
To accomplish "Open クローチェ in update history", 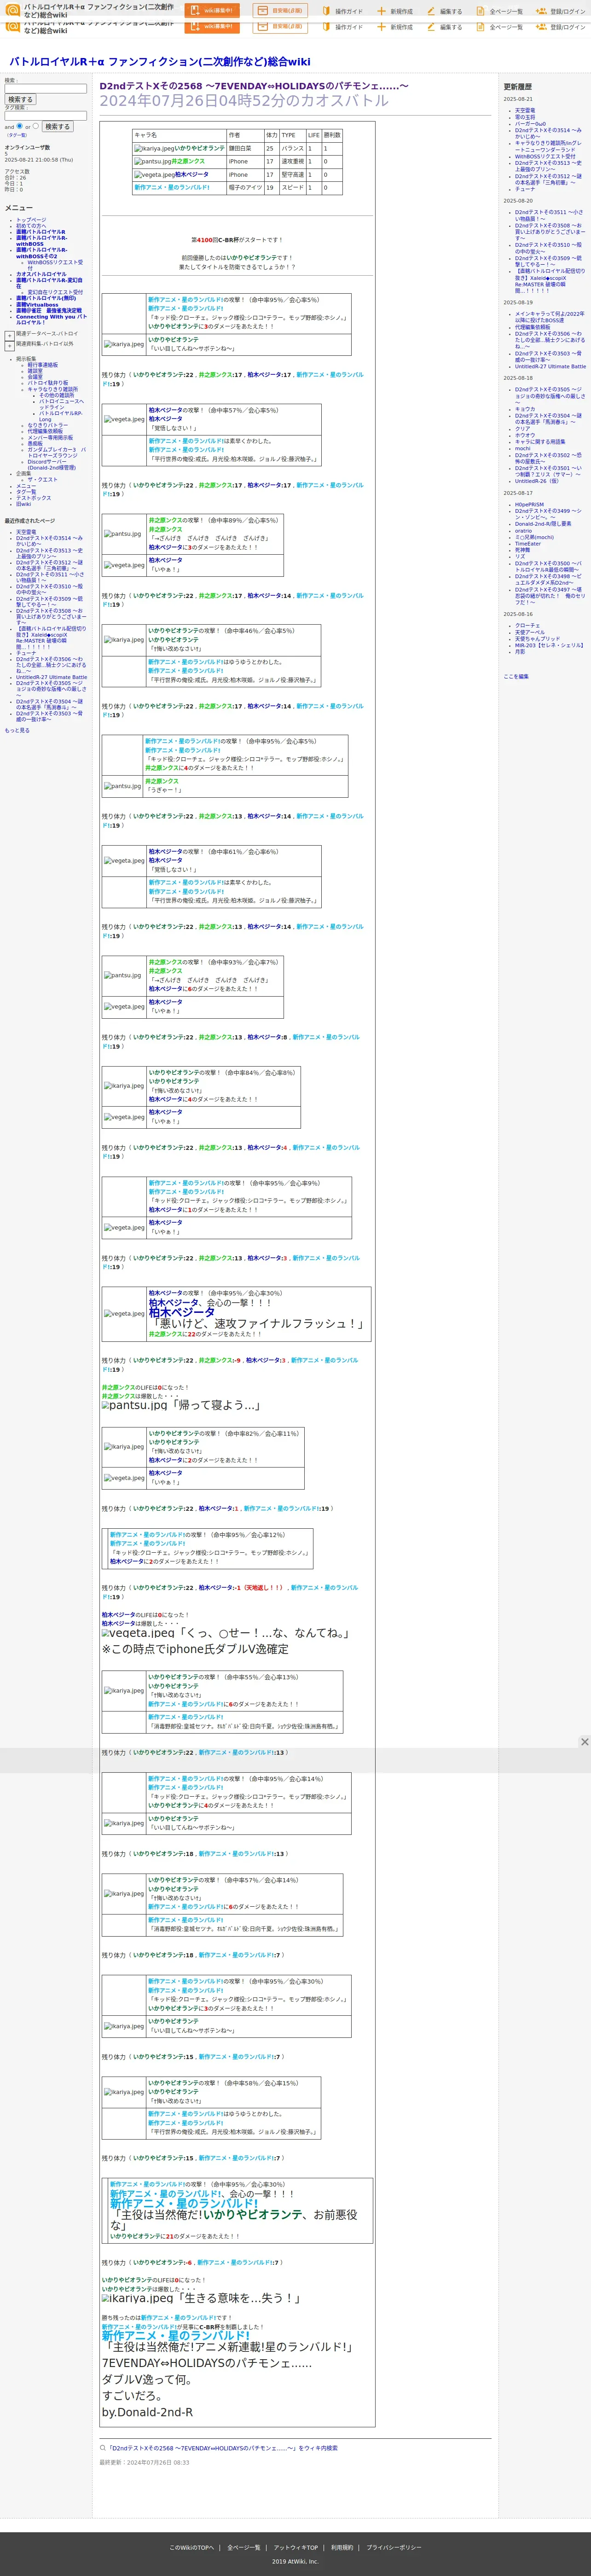I will pyautogui.click(x=527, y=626).
